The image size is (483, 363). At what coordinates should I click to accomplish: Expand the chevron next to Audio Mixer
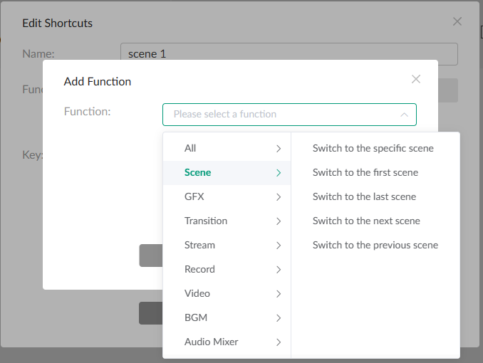279,342
